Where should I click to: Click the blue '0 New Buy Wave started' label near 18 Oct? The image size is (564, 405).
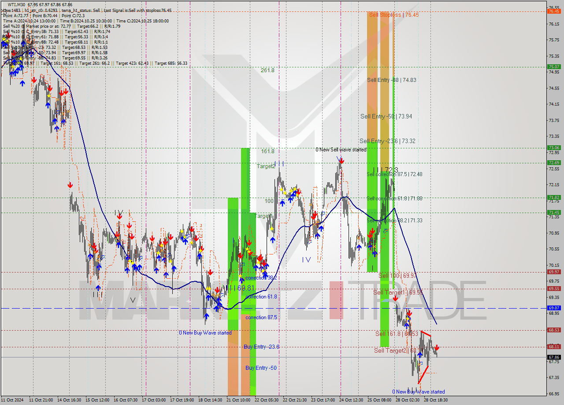(x=205, y=333)
